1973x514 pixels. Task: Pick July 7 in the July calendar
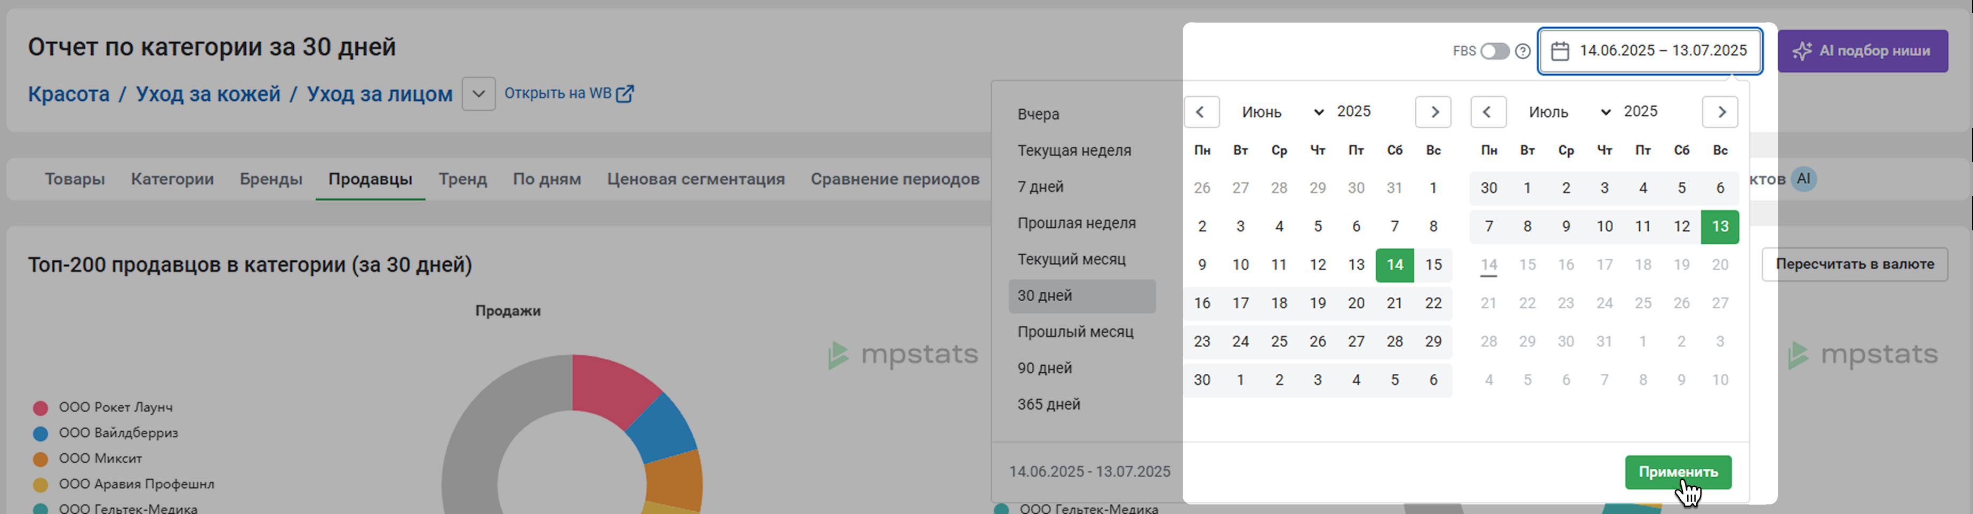(x=1489, y=227)
